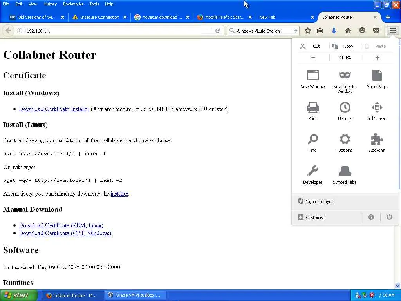Reload the page with refresh icon
401x301 pixels.
pyautogui.click(x=217, y=31)
